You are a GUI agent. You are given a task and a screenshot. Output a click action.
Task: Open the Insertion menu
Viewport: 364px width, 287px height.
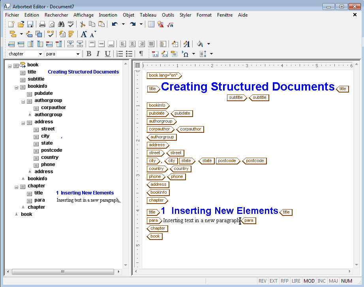[x=108, y=15]
